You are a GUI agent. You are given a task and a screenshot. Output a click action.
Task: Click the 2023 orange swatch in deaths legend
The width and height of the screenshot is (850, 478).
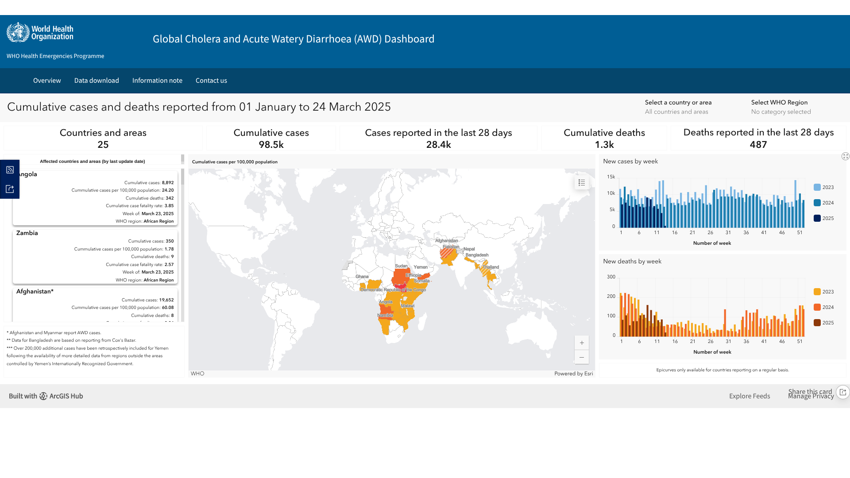click(x=817, y=292)
